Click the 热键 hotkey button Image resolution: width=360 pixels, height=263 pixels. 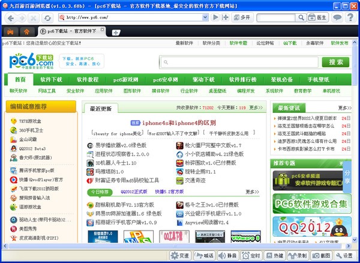pyautogui.click(x=274, y=255)
